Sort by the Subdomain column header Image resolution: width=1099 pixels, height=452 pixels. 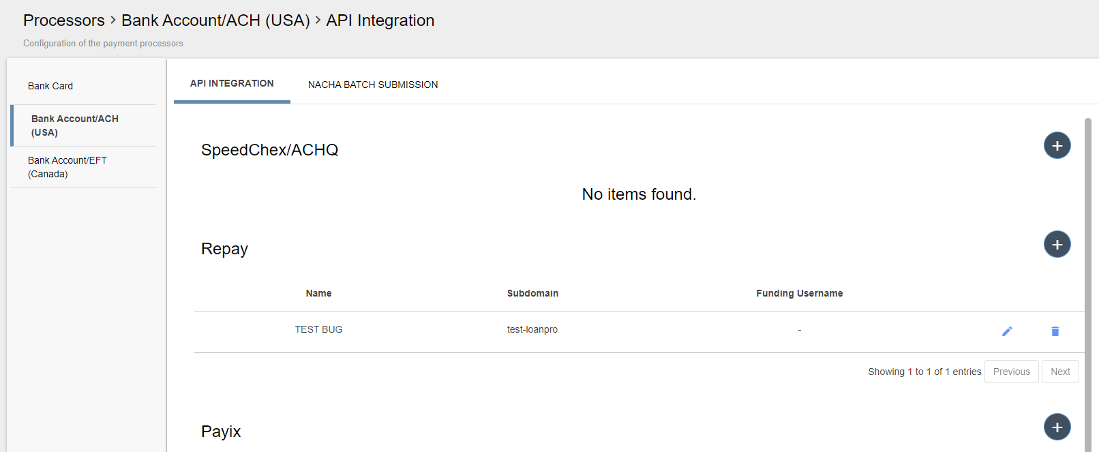click(x=532, y=293)
